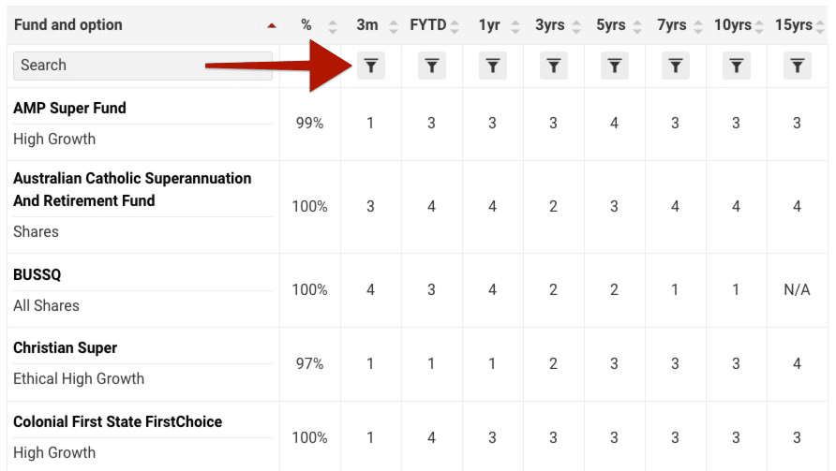Sort by the 1yr column header

coord(489,25)
